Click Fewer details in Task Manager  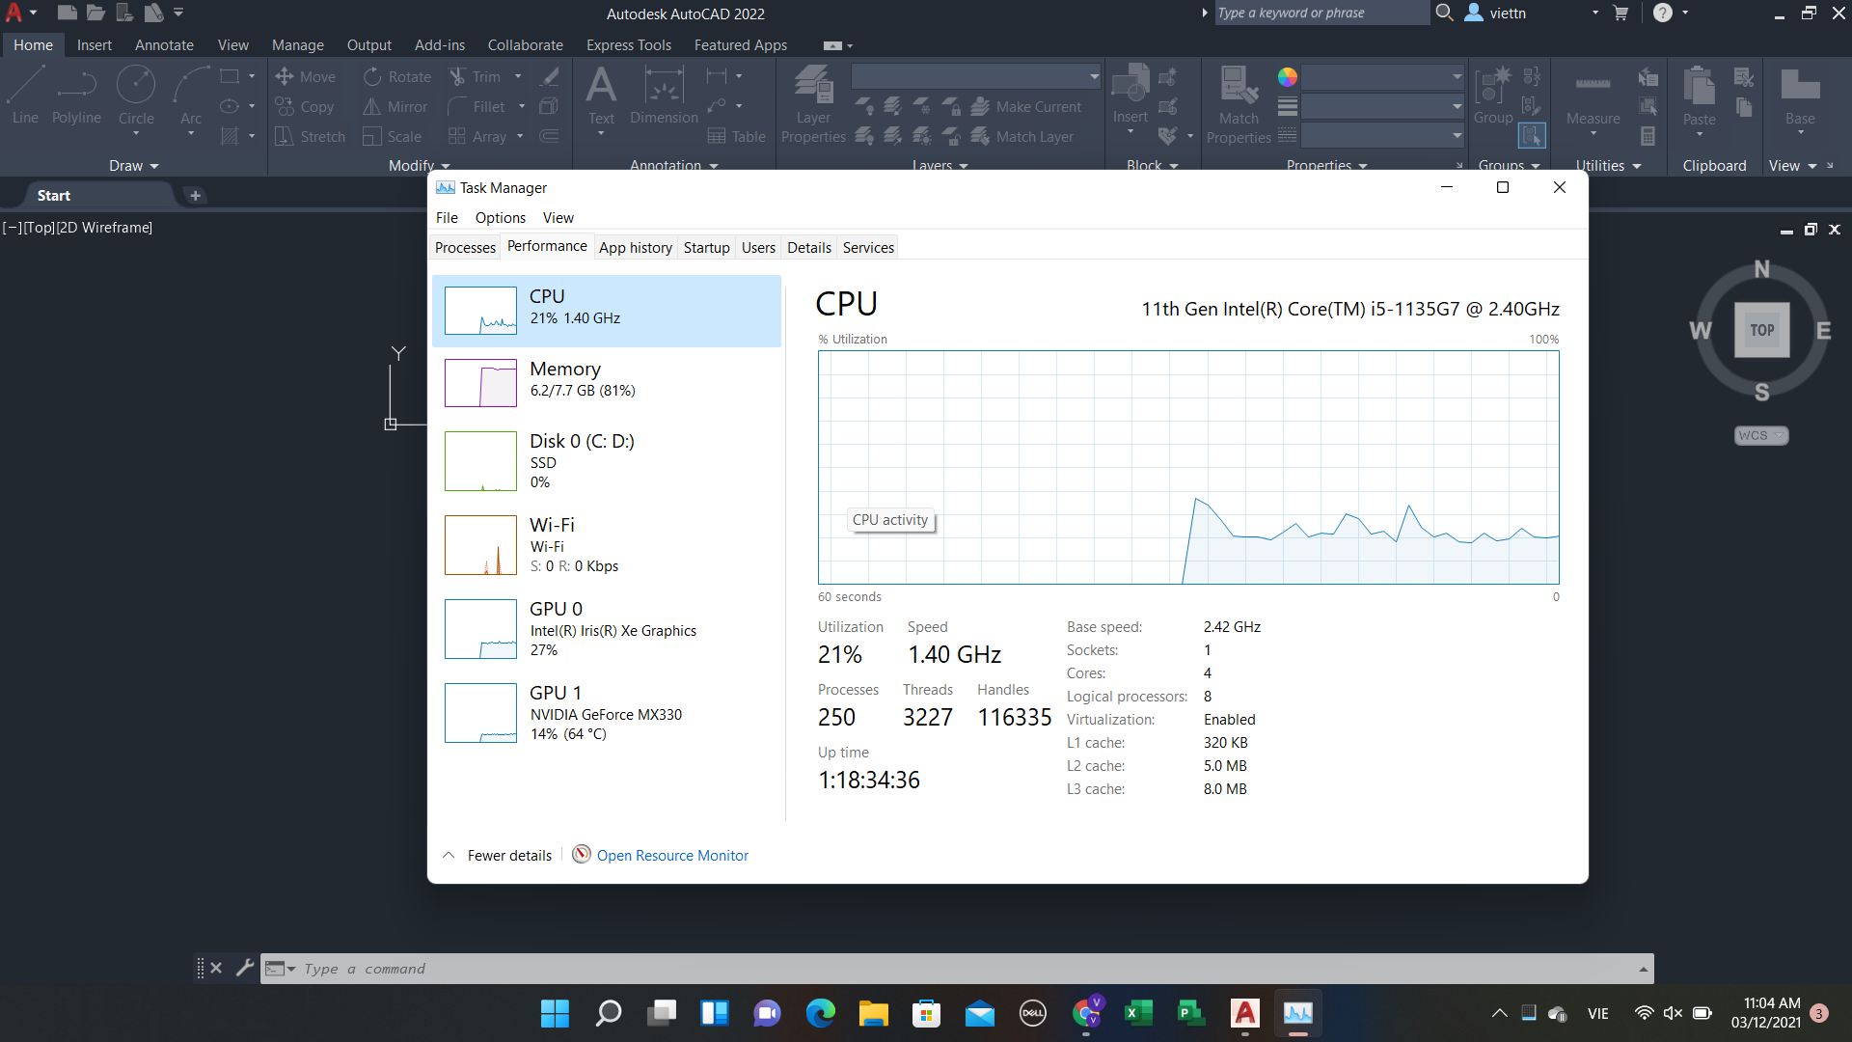(x=508, y=855)
